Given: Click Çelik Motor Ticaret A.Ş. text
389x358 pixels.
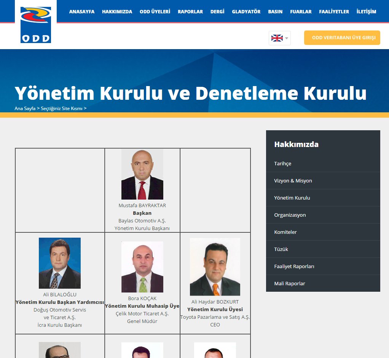Looking at the screenshot, I should tap(142, 314).
